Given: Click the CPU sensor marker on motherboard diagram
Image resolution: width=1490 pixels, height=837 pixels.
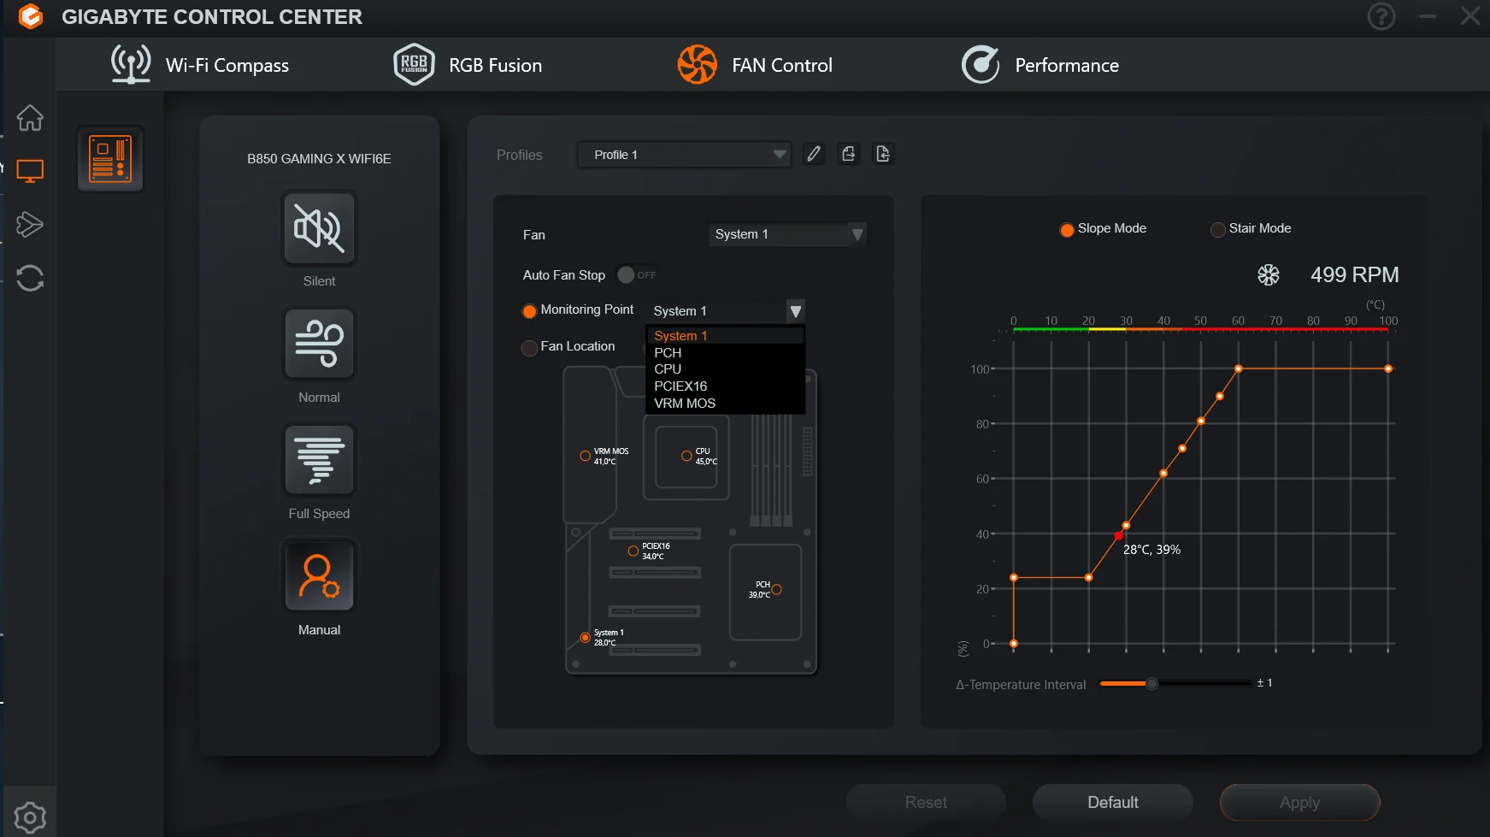Looking at the screenshot, I should [686, 457].
